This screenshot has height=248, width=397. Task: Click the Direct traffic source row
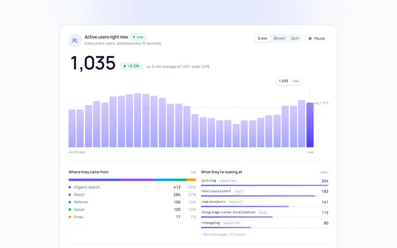coord(132,195)
